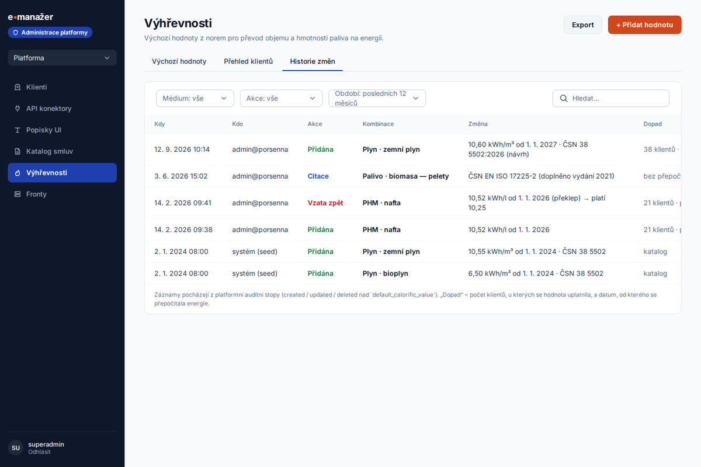Click the API konektory plug icon
Screen dimensions: 701x467
click(x=18, y=109)
